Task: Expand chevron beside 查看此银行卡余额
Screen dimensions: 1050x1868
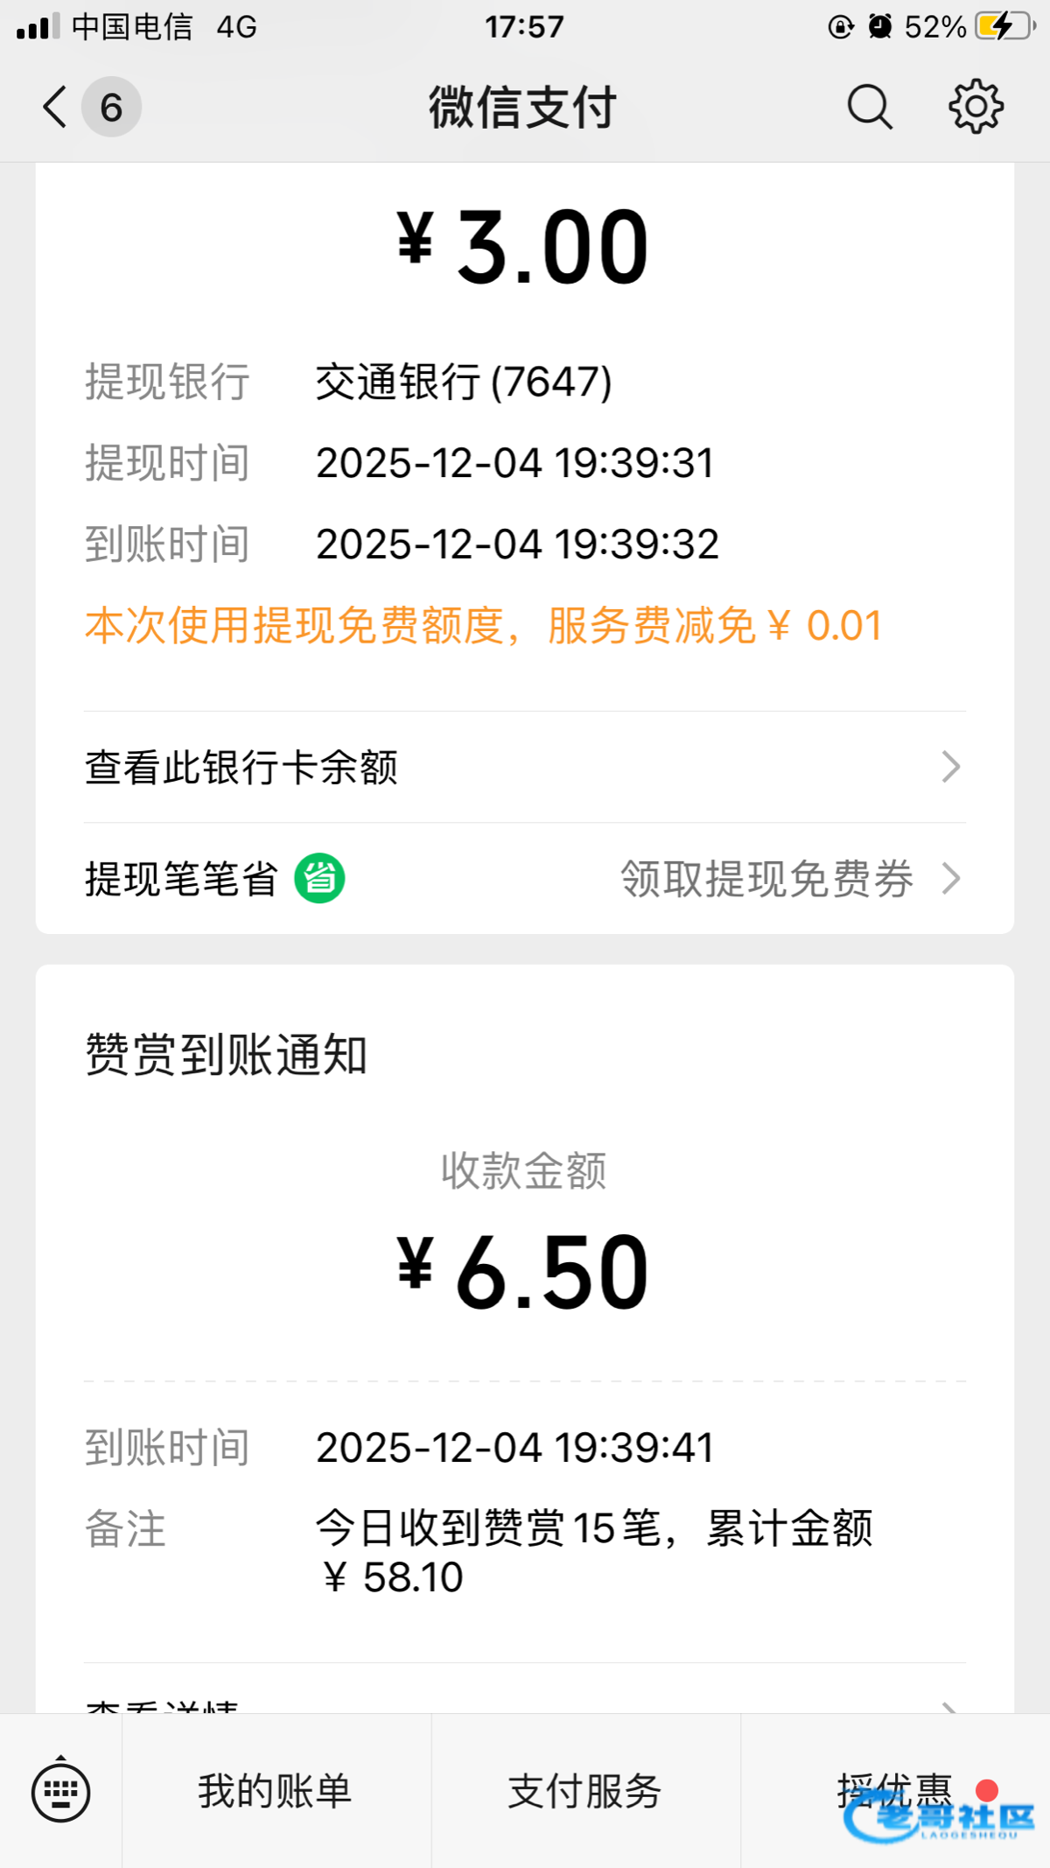Action: pyautogui.click(x=950, y=767)
